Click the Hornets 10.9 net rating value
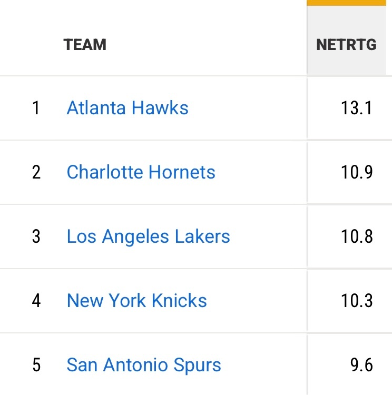This screenshot has height=395, width=392. pyautogui.click(x=356, y=172)
